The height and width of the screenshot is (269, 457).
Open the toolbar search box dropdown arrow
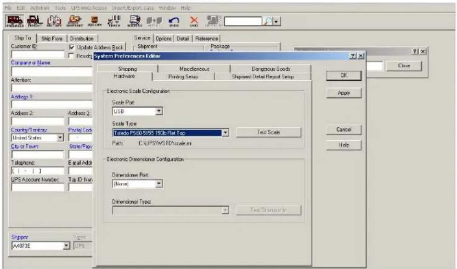pyautogui.click(x=276, y=21)
